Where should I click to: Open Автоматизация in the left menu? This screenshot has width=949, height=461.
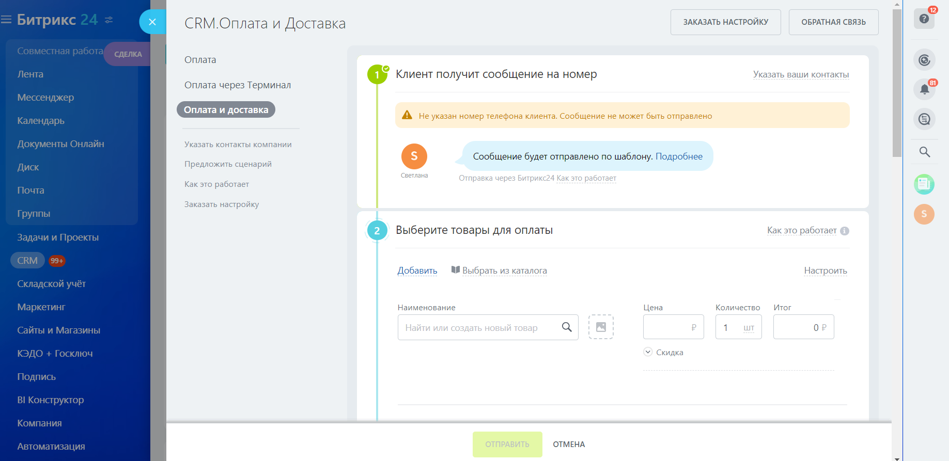click(x=51, y=447)
